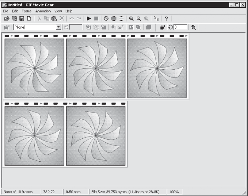This screenshot has height=196, width=248.
Task: Click the preview in browser magnifier icon
Action: (193, 27)
